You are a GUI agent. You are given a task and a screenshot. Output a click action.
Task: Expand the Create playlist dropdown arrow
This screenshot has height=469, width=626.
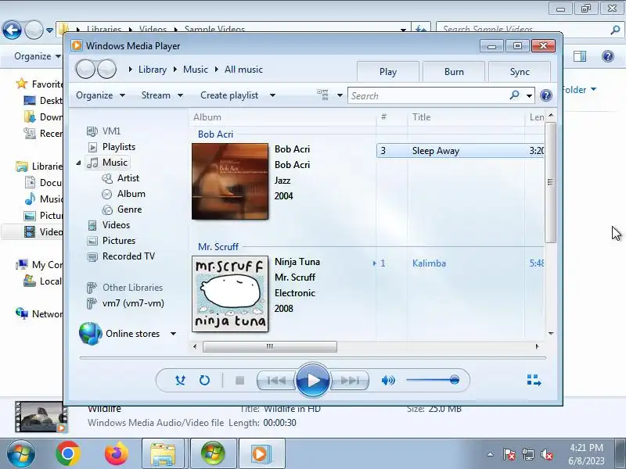point(272,95)
